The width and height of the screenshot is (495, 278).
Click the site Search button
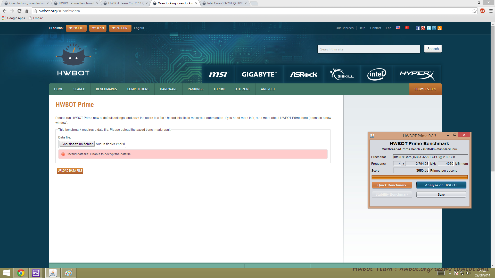coord(433,49)
